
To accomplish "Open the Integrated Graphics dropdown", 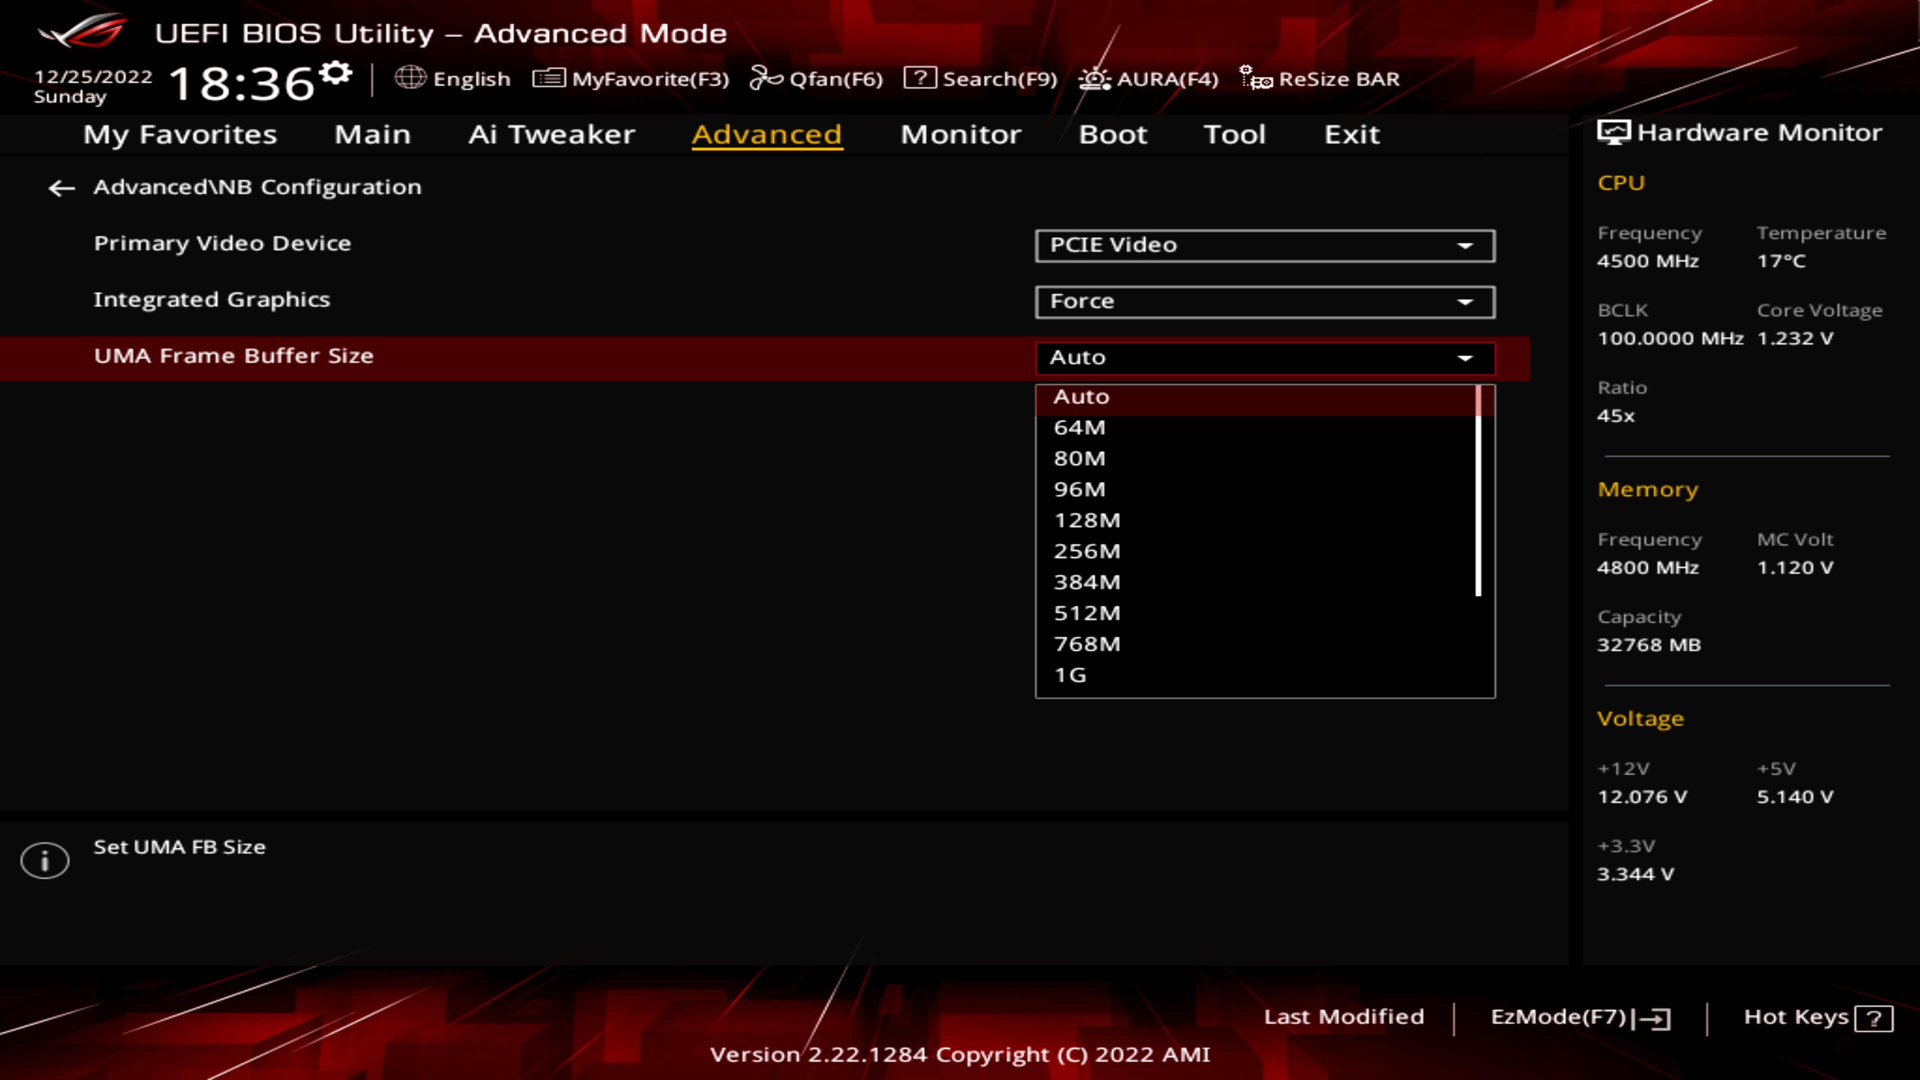I will click(x=1264, y=301).
